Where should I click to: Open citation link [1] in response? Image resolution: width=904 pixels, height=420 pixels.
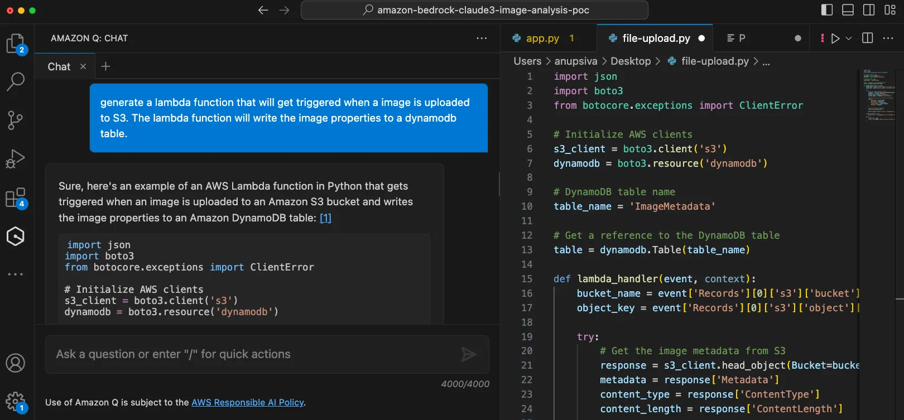325,218
